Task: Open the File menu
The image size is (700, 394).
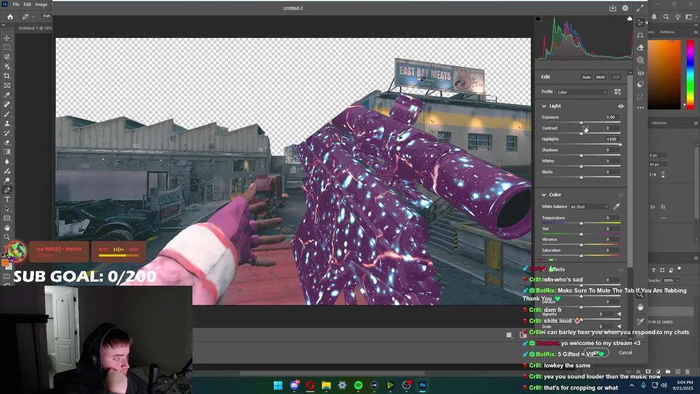Action: point(16,4)
